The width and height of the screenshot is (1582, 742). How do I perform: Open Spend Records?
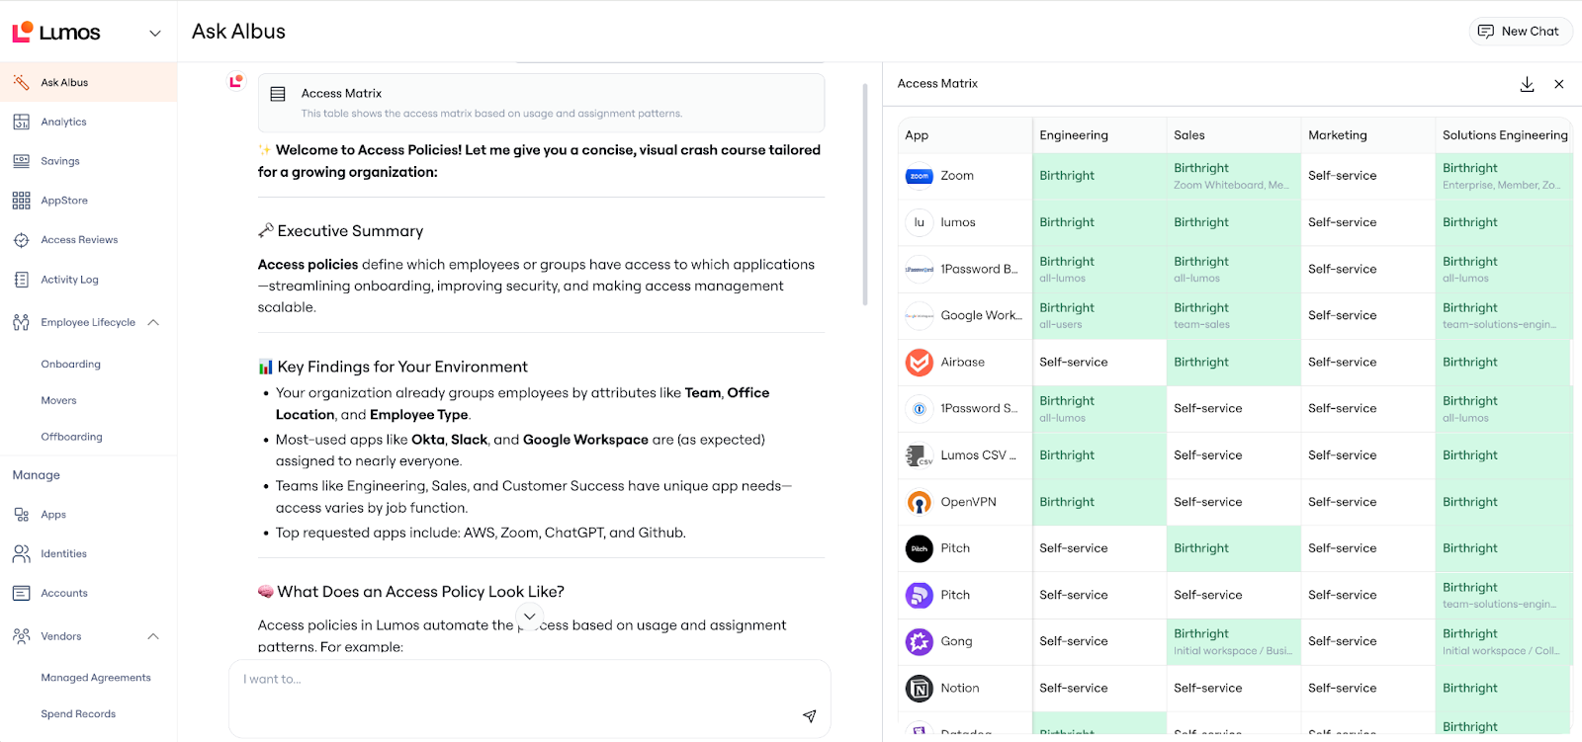click(x=78, y=714)
